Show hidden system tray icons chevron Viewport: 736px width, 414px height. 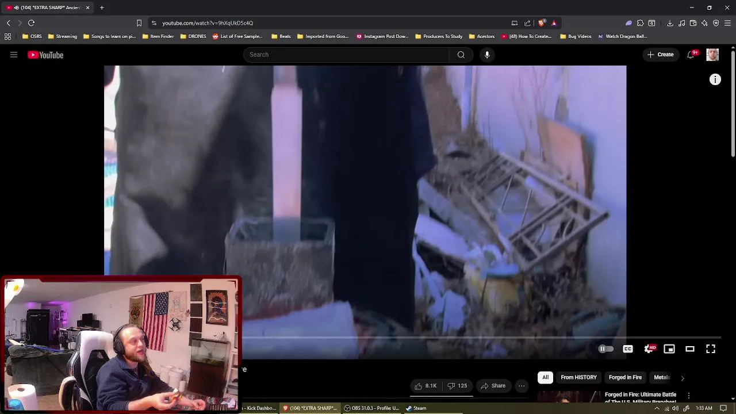click(x=657, y=408)
